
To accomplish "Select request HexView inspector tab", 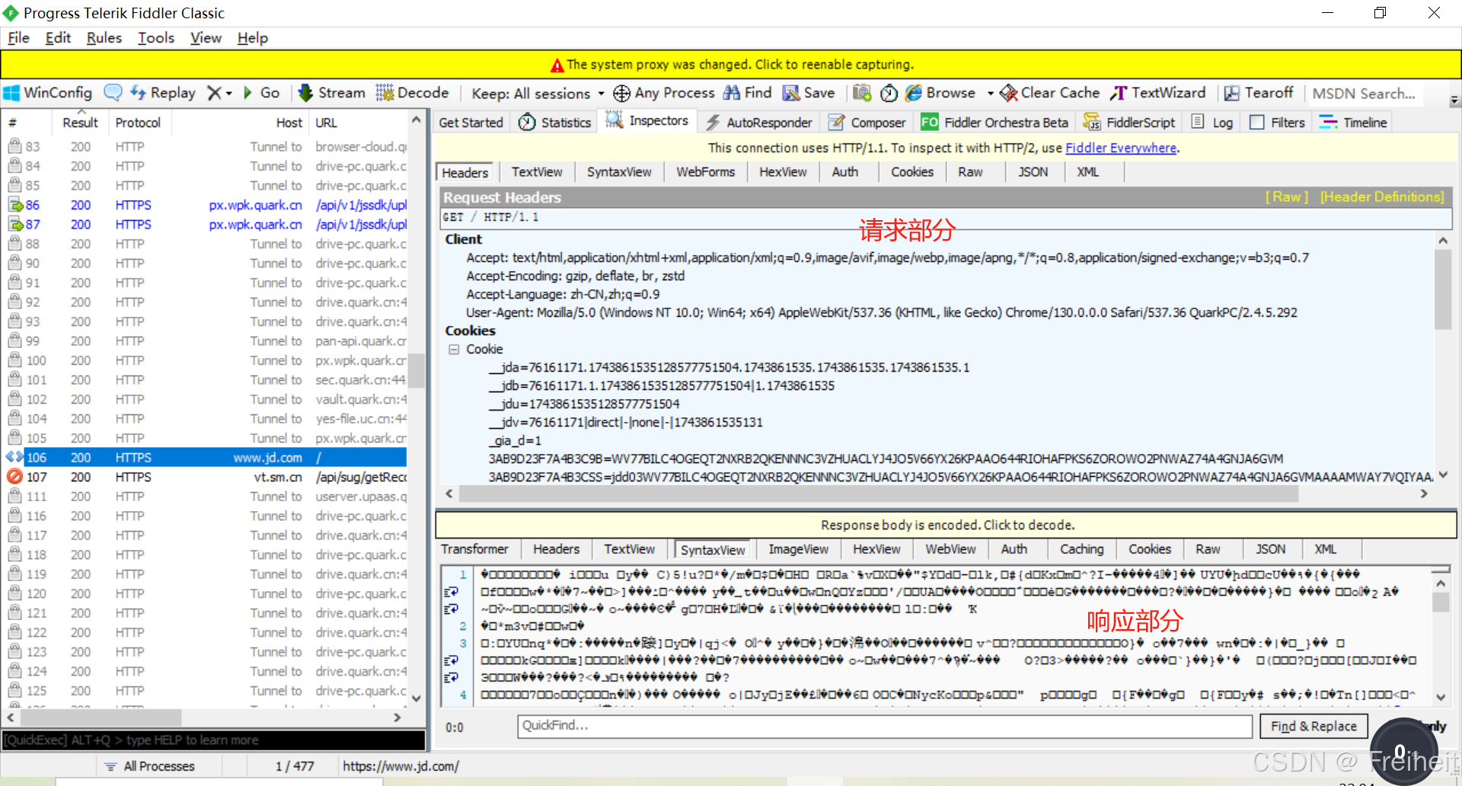I will [x=782, y=172].
